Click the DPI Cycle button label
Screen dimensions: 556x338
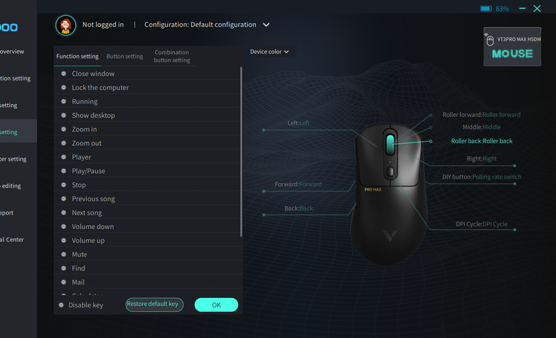click(x=482, y=224)
